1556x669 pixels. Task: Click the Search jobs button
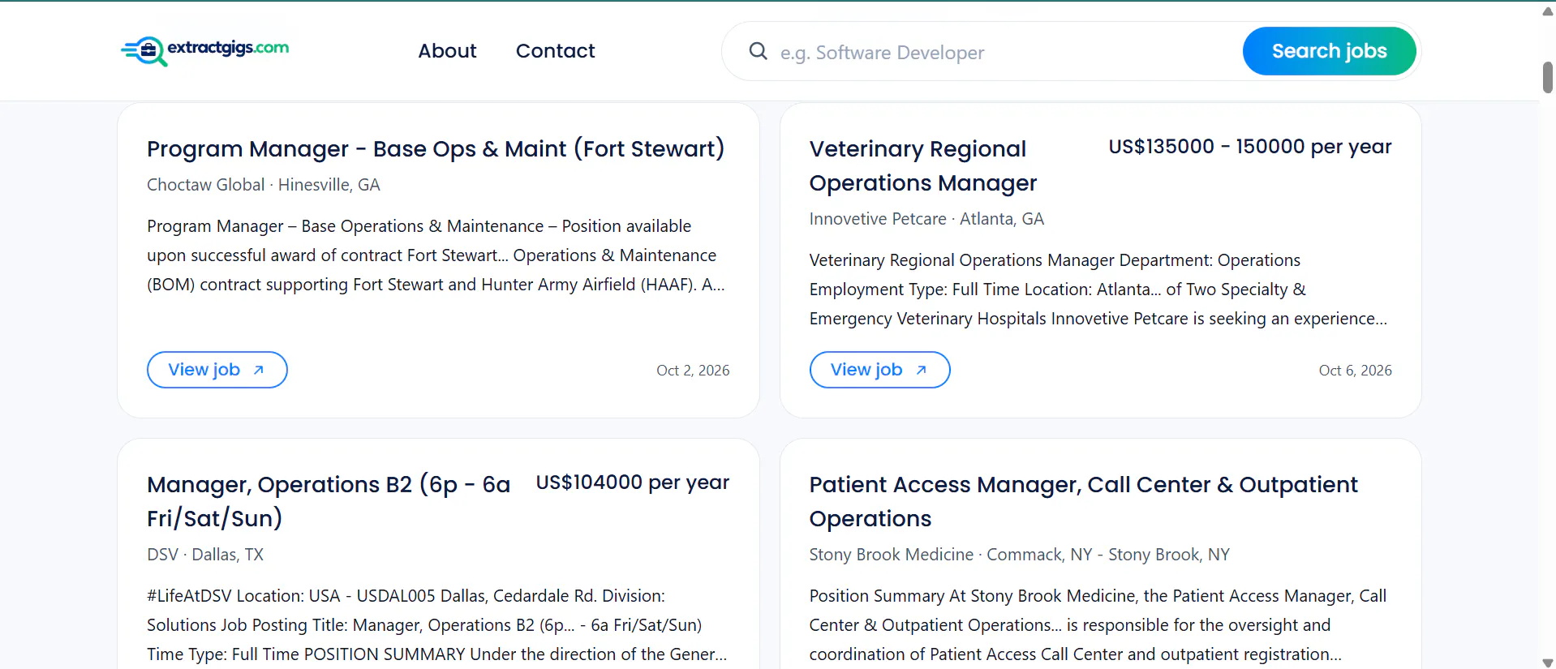pos(1329,51)
